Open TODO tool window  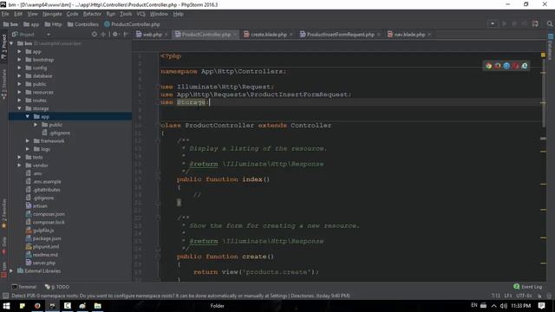pos(57,287)
